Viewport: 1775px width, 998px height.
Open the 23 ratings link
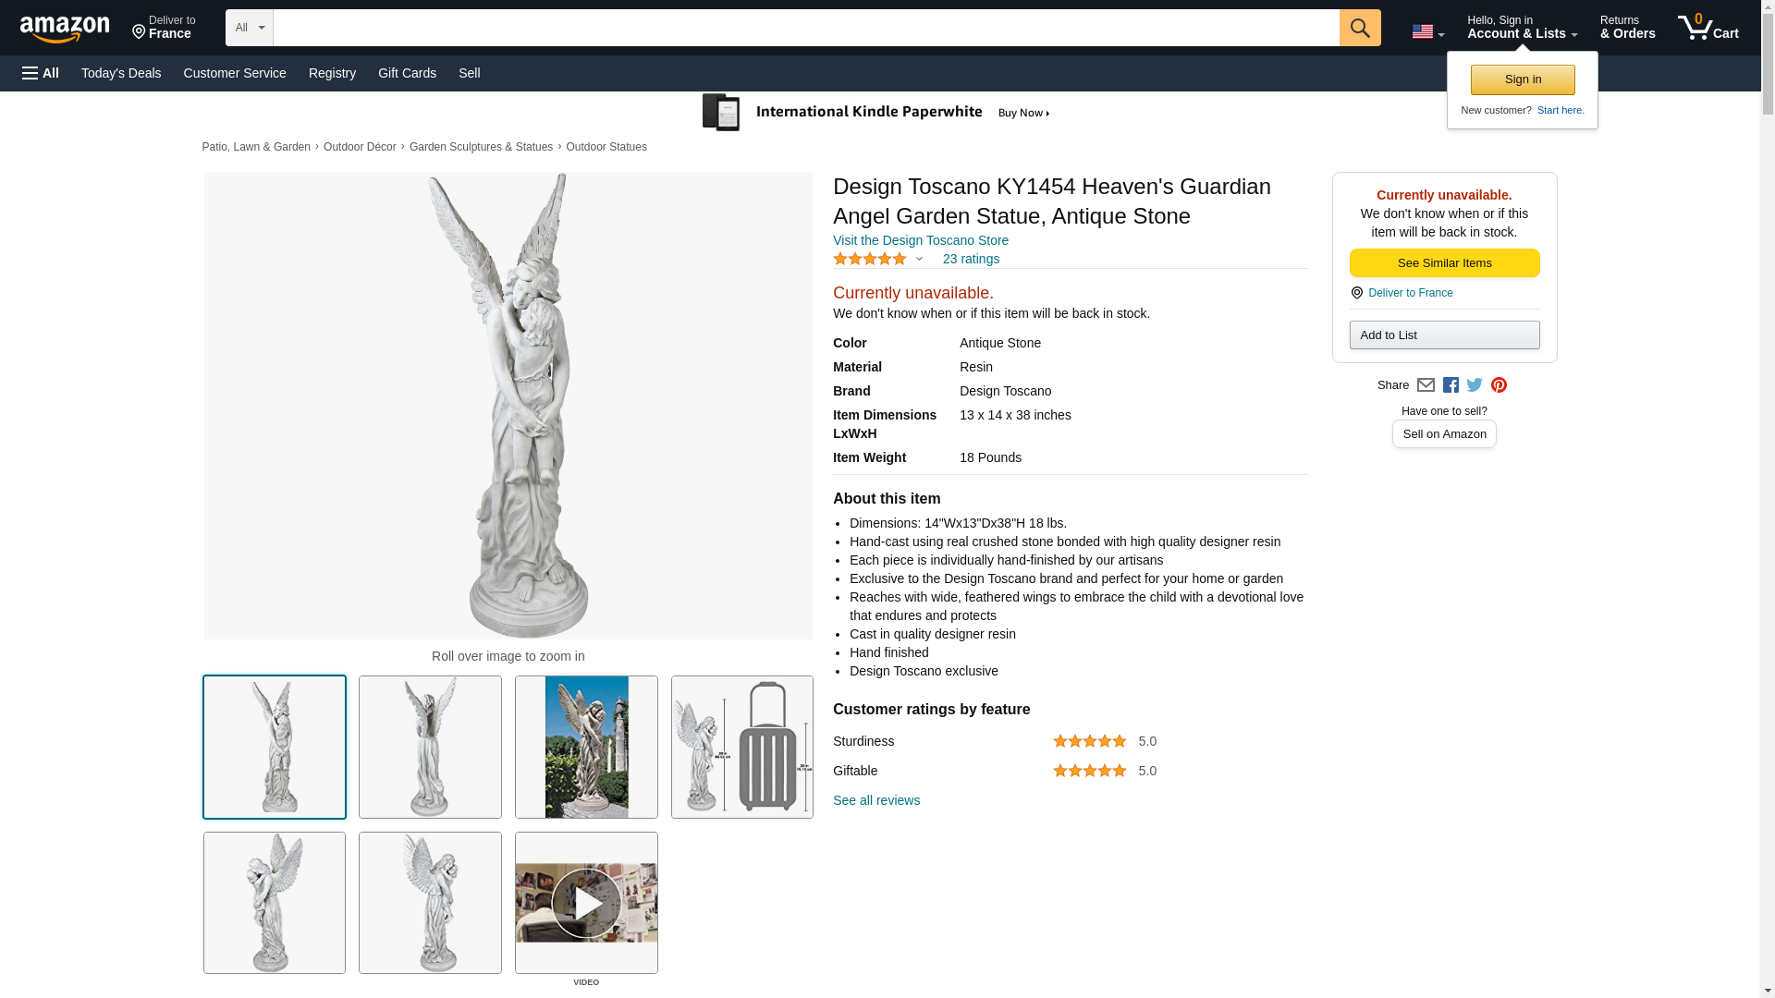(x=971, y=259)
